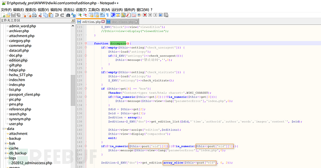Viewport: 321px width, 168px height.
Task: Close the edition.php tab with its red X
Action: (x=103, y=21)
